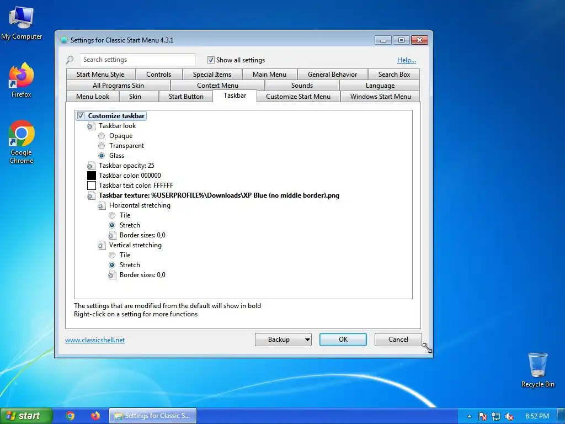Select Opaque taskbar look
The height and width of the screenshot is (424, 565).
tap(102, 136)
